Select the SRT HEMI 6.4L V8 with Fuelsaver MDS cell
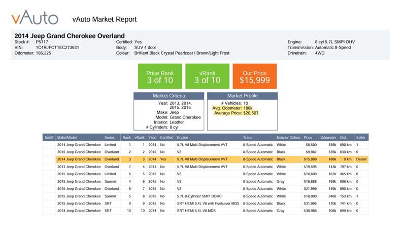Viewport: 406px width, 243px height. tap(208, 204)
